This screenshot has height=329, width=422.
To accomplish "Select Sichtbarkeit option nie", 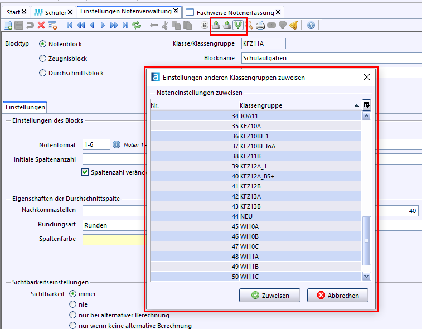I will coord(72,304).
